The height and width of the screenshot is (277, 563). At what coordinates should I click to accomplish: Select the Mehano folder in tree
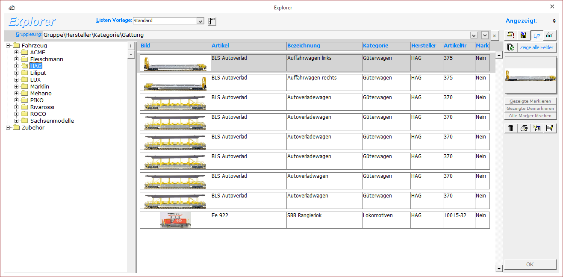point(41,93)
